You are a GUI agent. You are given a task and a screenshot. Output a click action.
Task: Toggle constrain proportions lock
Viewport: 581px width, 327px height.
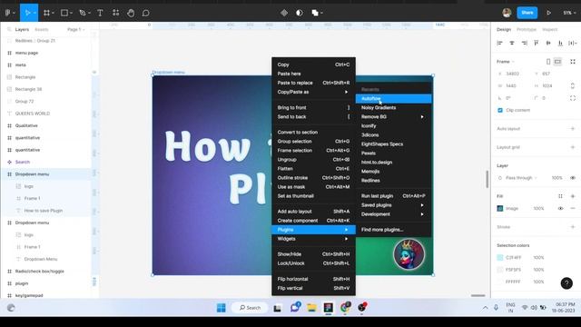[x=573, y=85]
